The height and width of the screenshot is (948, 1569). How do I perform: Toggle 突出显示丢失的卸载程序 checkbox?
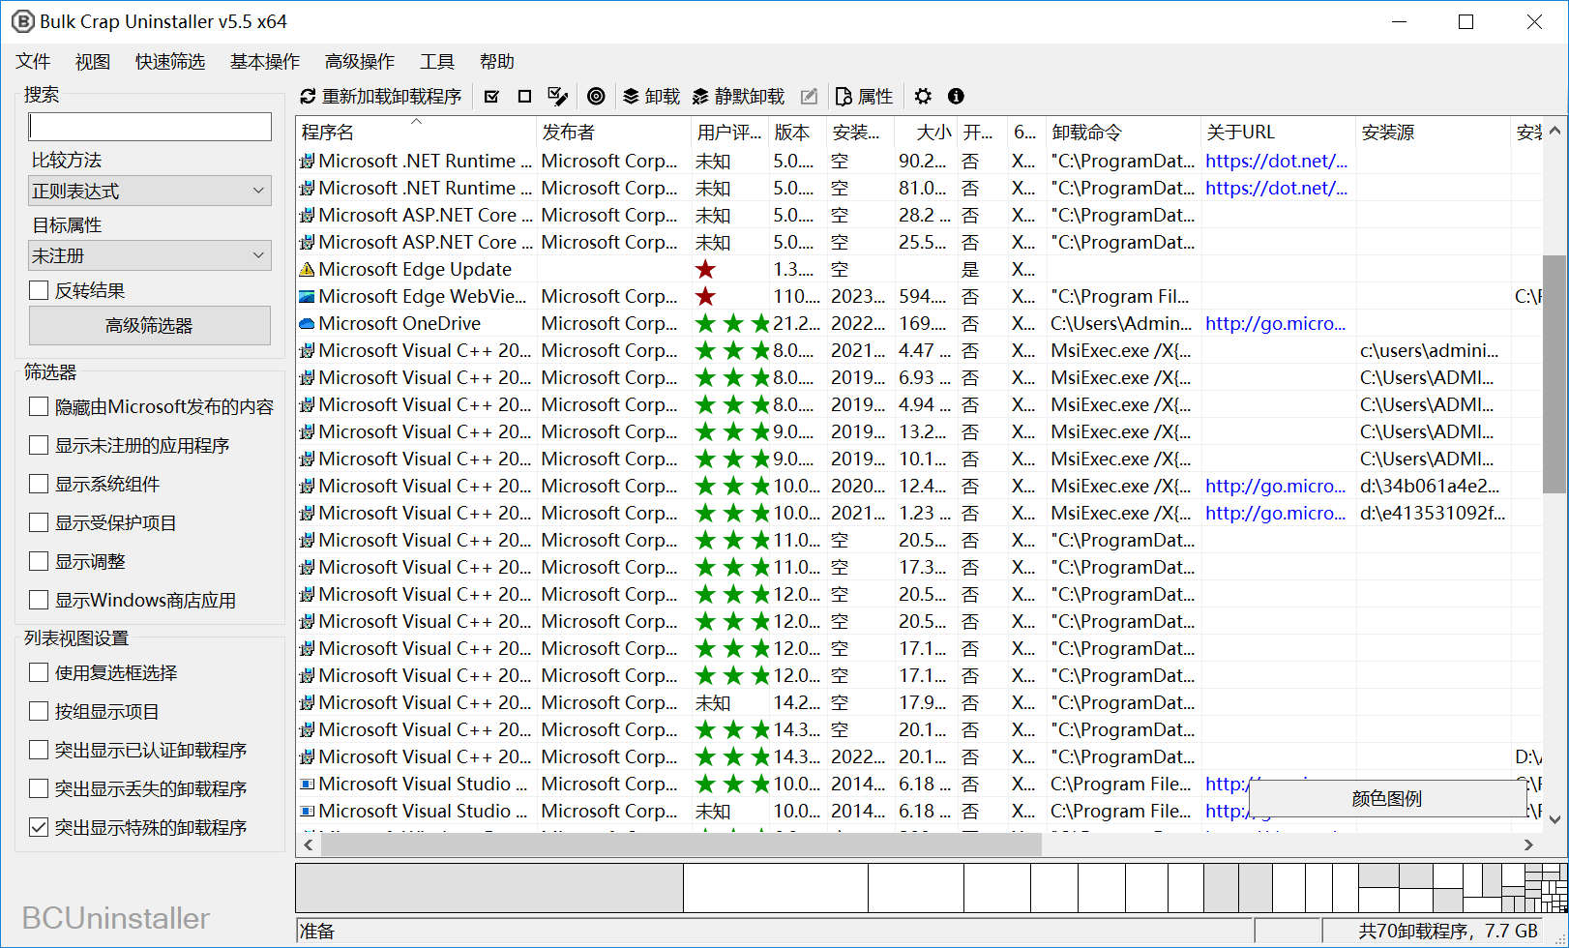138,788
